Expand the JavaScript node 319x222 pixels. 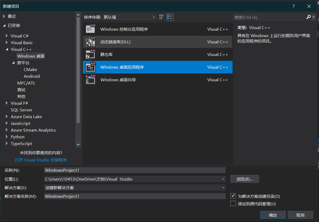pos(7,123)
